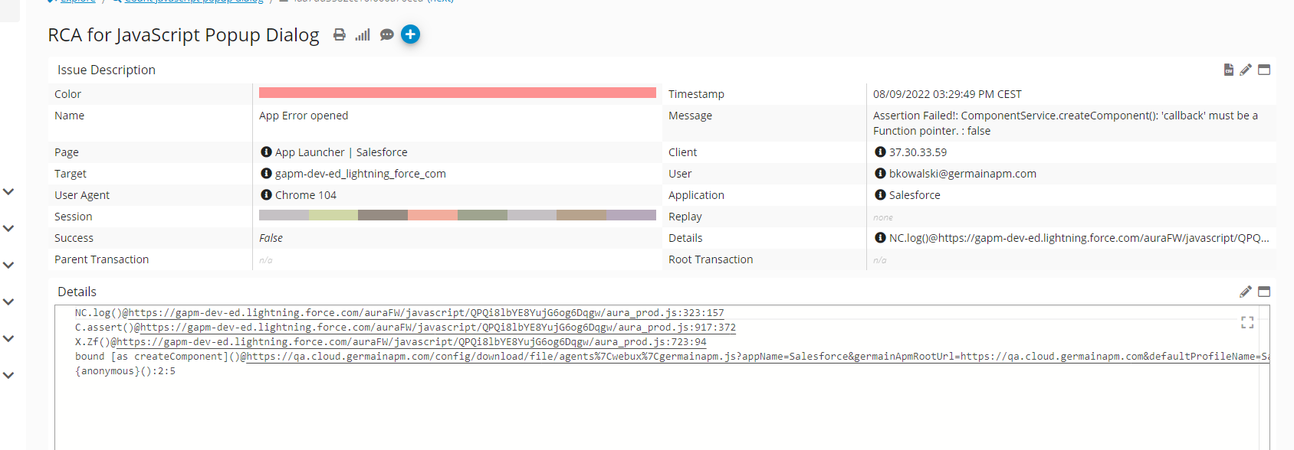Open the bkowalski@germainapm.com user entry
This screenshot has width=1294, height=450.
point(962,174)
